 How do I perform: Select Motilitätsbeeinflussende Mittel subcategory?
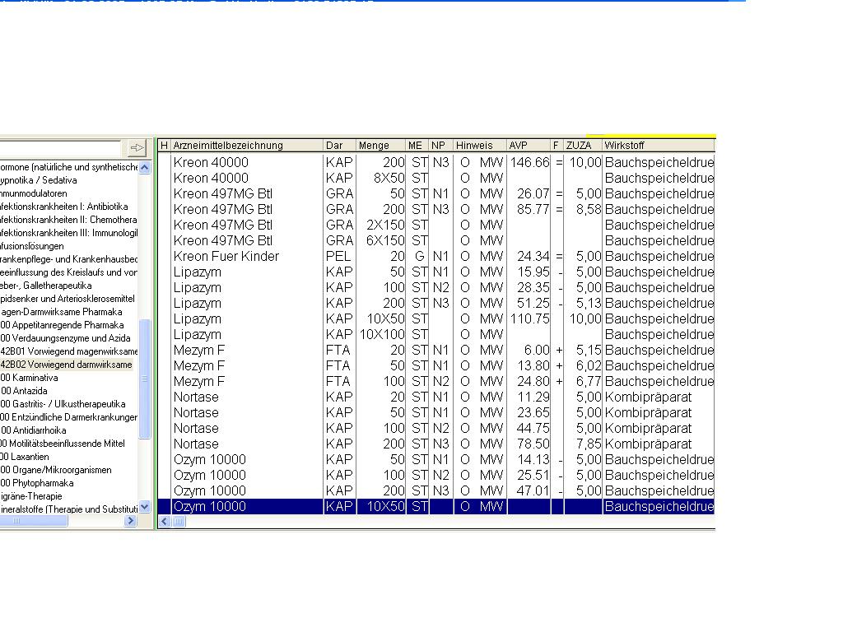63,444
